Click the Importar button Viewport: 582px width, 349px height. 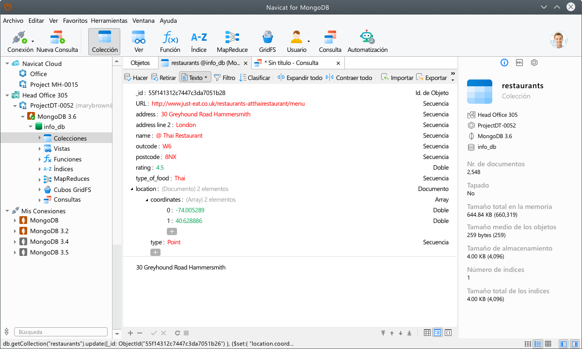click(x=397, y=78)
